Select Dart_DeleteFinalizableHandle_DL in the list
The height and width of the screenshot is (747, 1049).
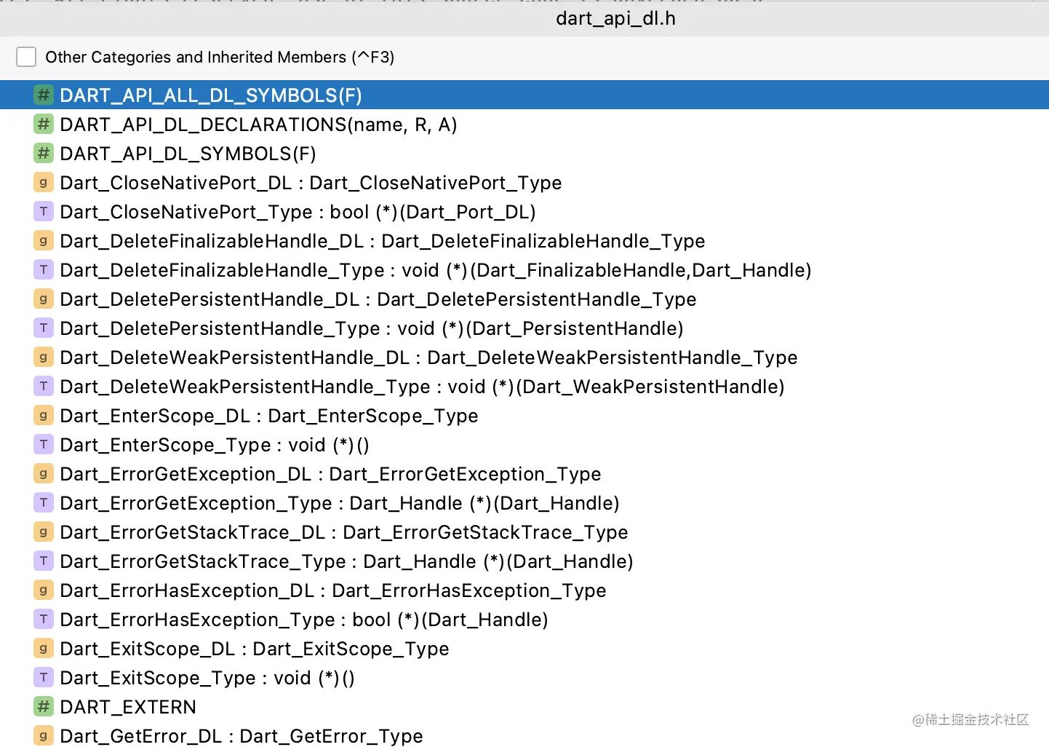[524, 240]
